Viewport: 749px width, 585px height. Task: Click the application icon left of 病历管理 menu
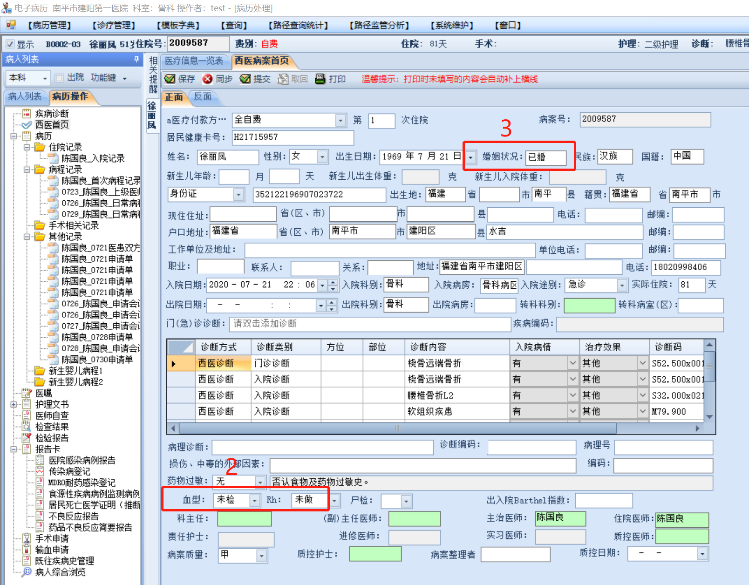(x=11, y=25)
